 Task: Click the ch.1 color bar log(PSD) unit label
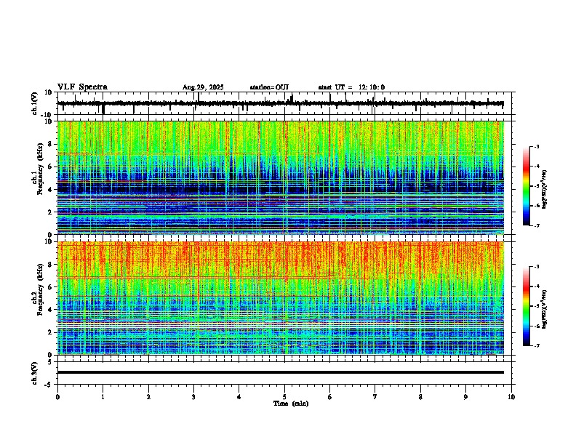(x=545, y=189)
